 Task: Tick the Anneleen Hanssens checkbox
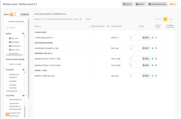pos(7,86)
